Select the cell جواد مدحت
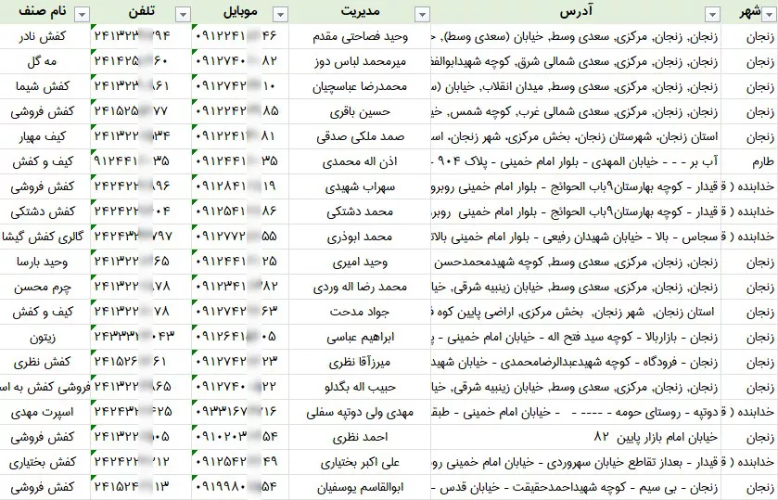 tap(360, 312)
